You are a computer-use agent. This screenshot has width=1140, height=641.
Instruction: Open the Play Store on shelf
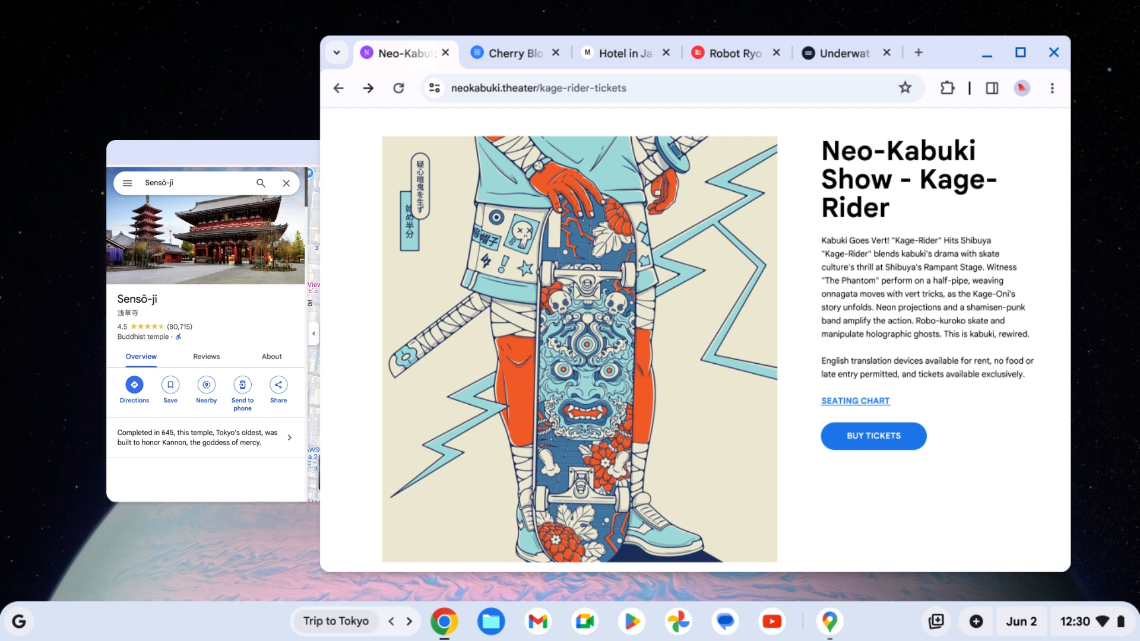point(632,621)
